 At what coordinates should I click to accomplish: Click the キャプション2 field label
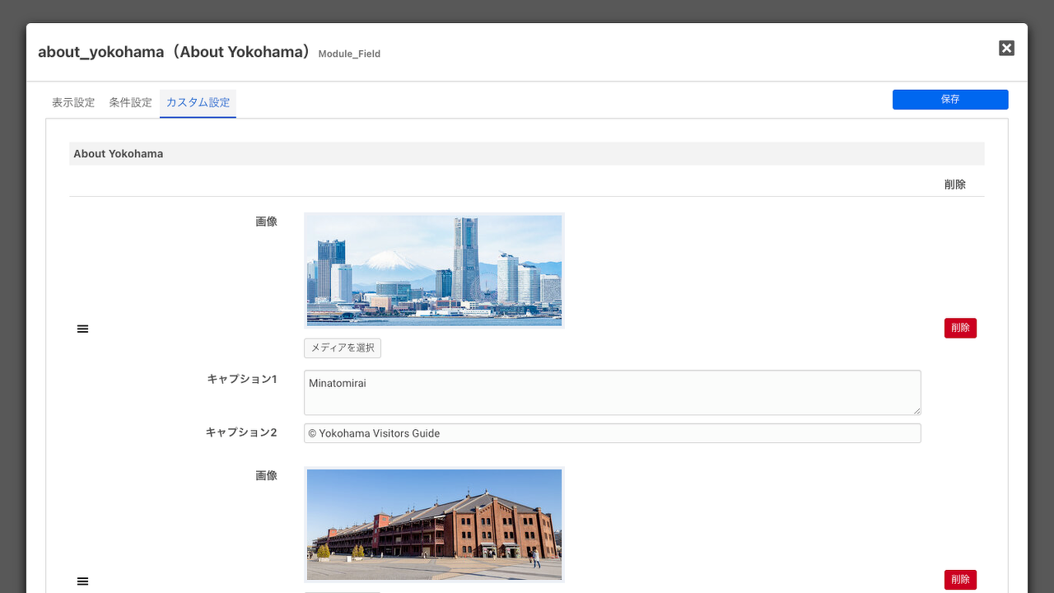(x=241, y=432)
